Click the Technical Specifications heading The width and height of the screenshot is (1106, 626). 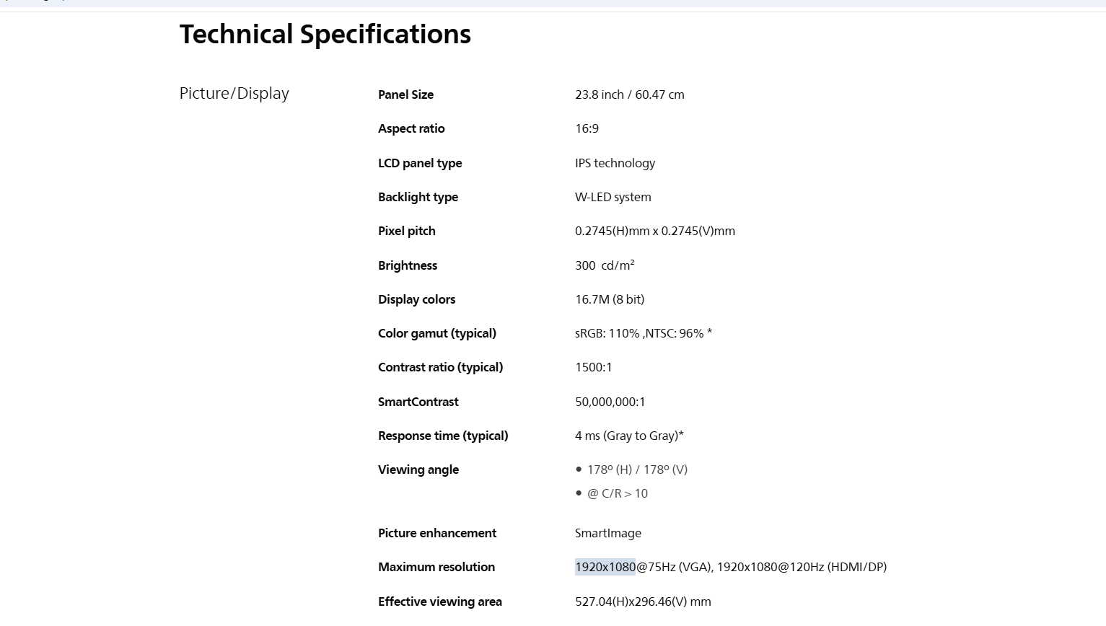tap(325, 34)
